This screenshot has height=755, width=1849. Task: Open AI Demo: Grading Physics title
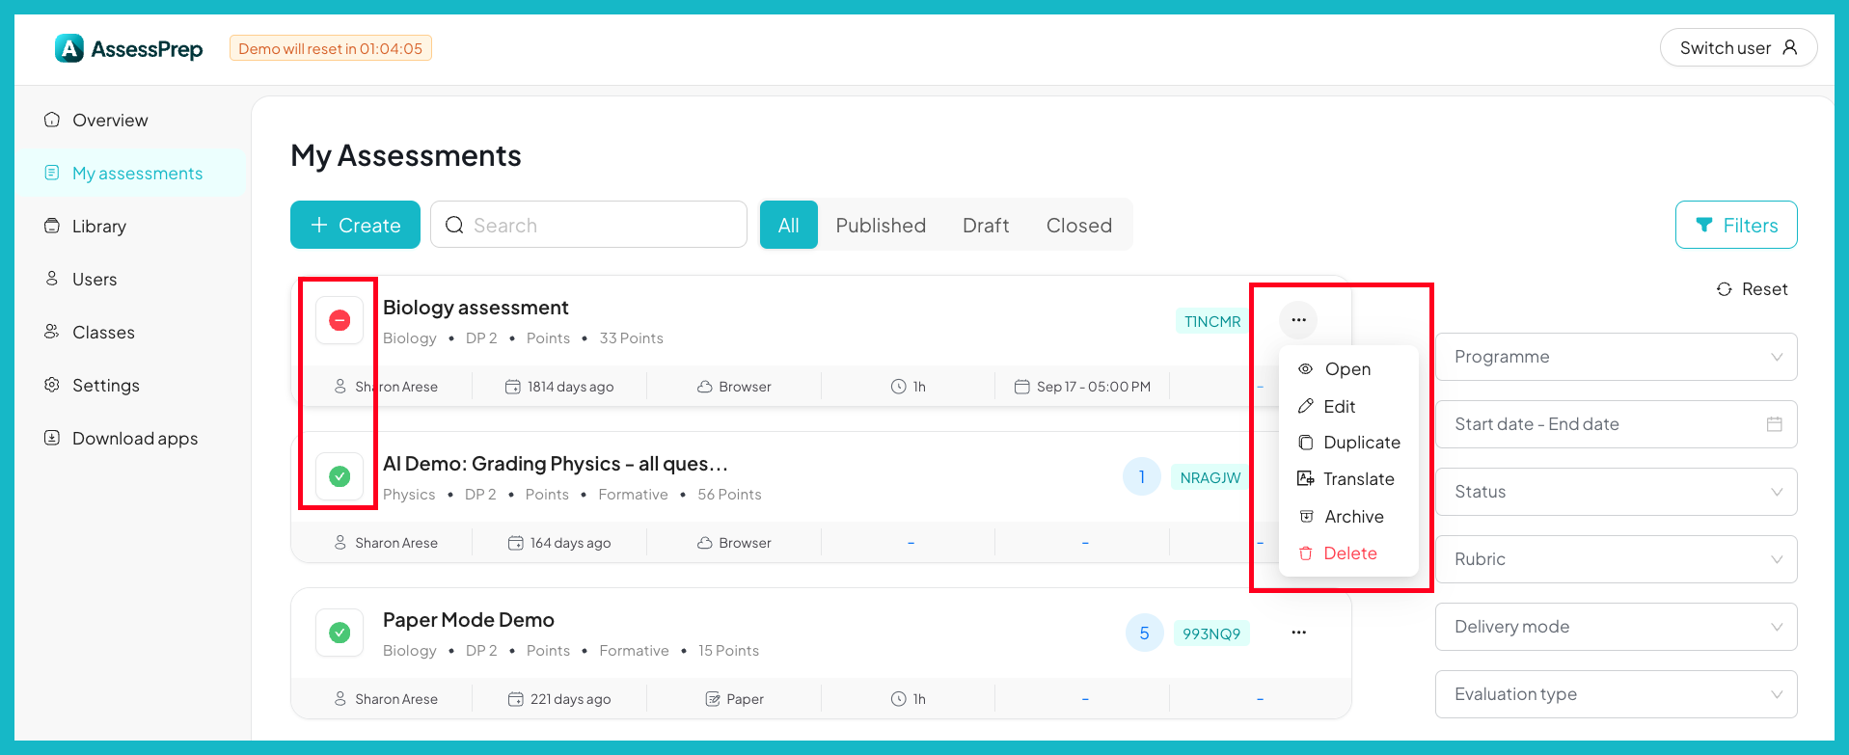(556, 464)
